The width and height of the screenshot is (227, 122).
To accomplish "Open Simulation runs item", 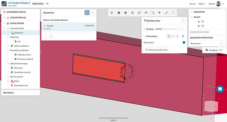I will [21, 86].
